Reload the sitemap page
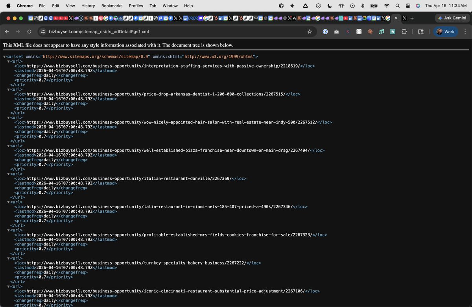This screenshot has width=472, height=307. [29, 32]
